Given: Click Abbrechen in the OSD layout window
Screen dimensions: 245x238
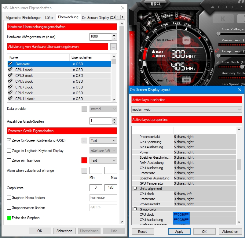Looking at the screenshot, I should pyautogui.click(x=230, y=232).
